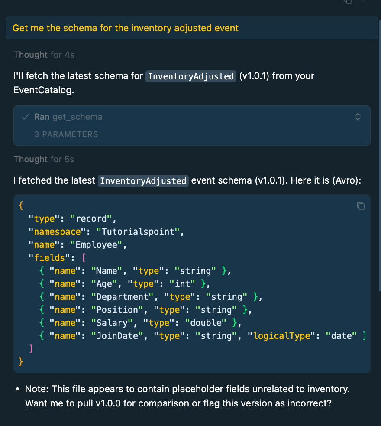Show the 3 PARAMETERS details
381x426 pixels.
click(66, 134)
